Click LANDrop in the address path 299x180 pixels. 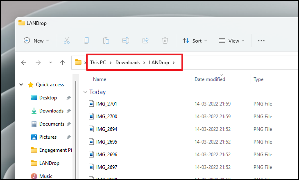point(159,63)
